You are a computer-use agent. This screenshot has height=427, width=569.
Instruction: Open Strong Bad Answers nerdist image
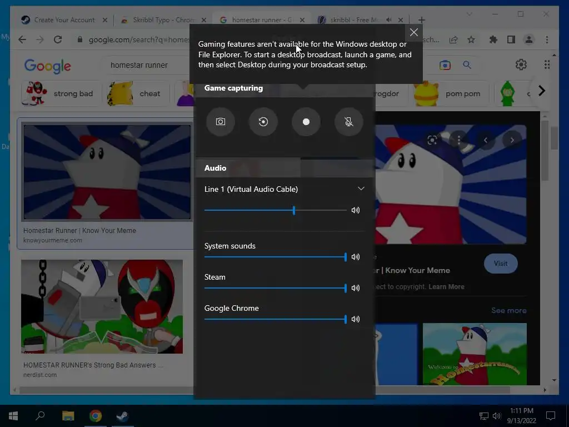(x=102, y=306)
